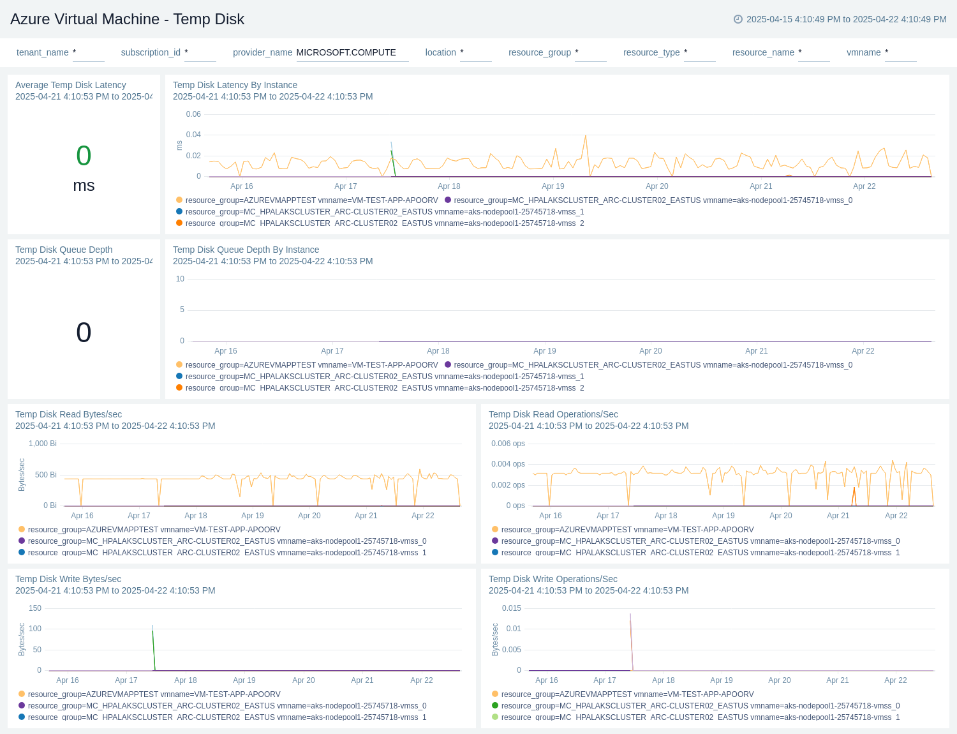Toggle VM-TEST-APP-APOORV swatch in Queue Depth By Instance legend
This screenshot has width=957, height=734.
[x=179, y=364]
